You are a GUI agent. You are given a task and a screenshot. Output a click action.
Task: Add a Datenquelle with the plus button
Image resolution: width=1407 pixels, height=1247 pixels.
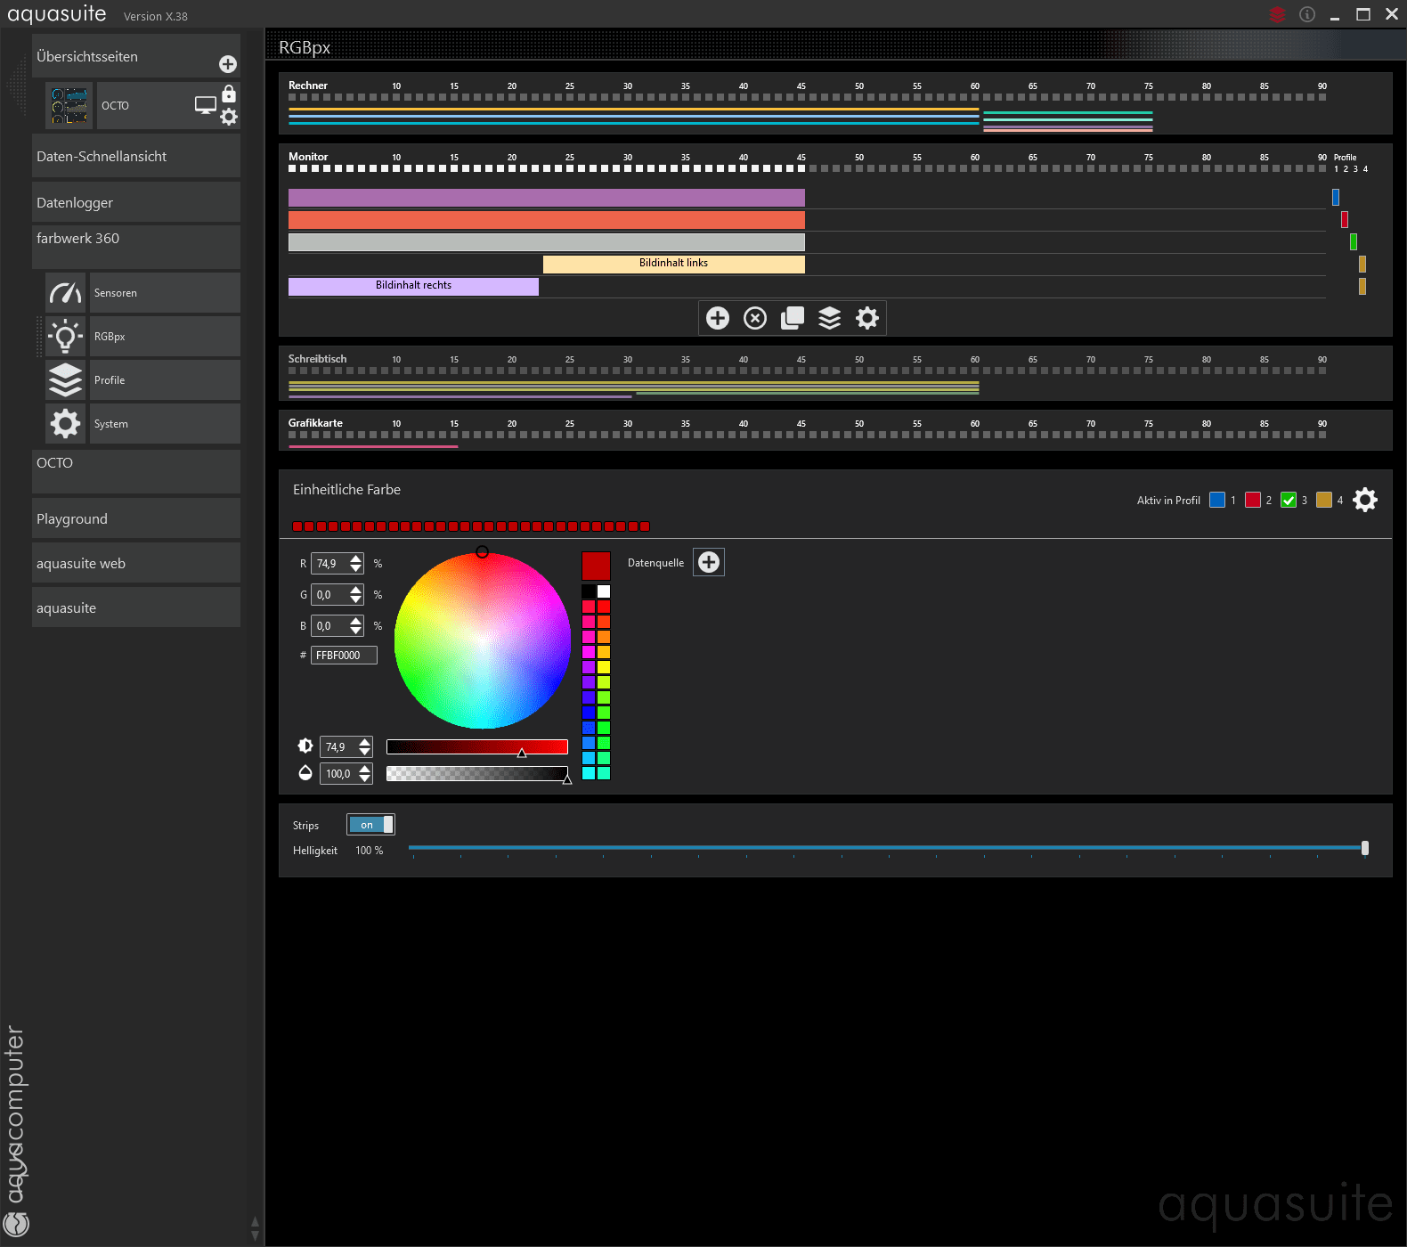[709, 562]
